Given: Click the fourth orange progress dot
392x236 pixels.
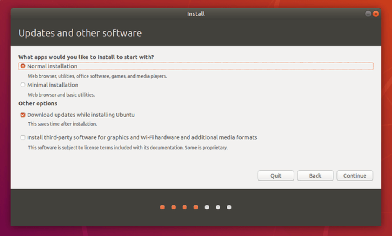Looking at the screenshot, I should (196, 207).
